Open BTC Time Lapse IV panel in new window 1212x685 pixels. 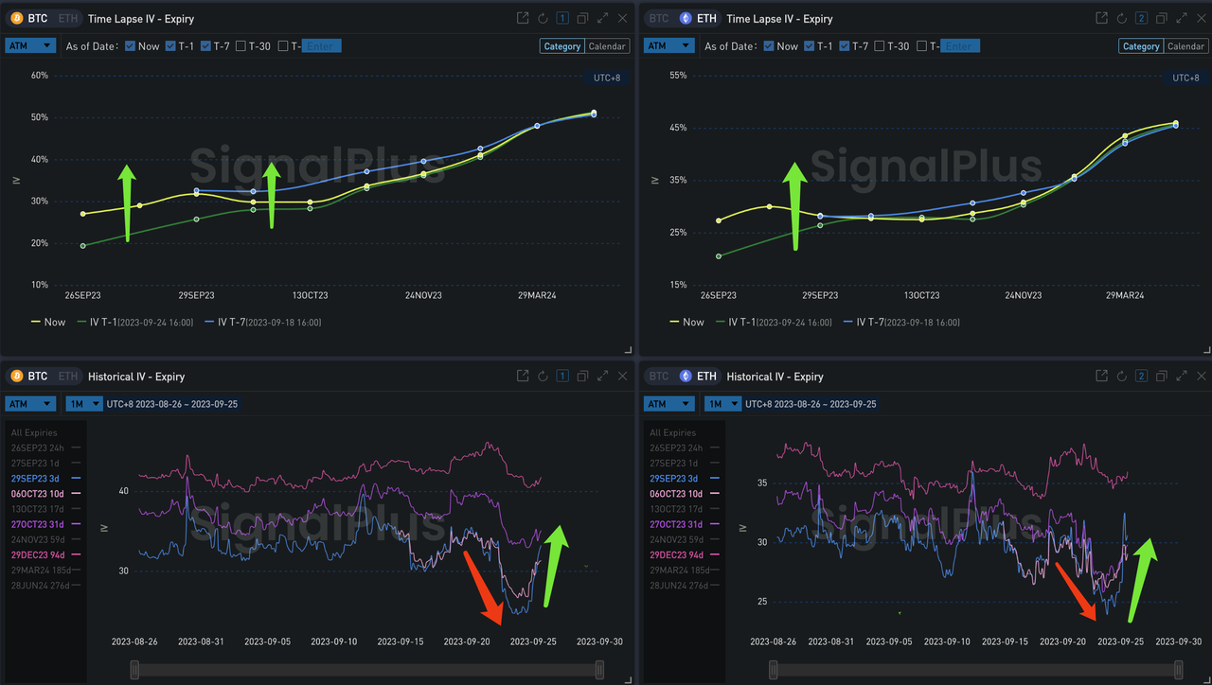coord(523,18)
